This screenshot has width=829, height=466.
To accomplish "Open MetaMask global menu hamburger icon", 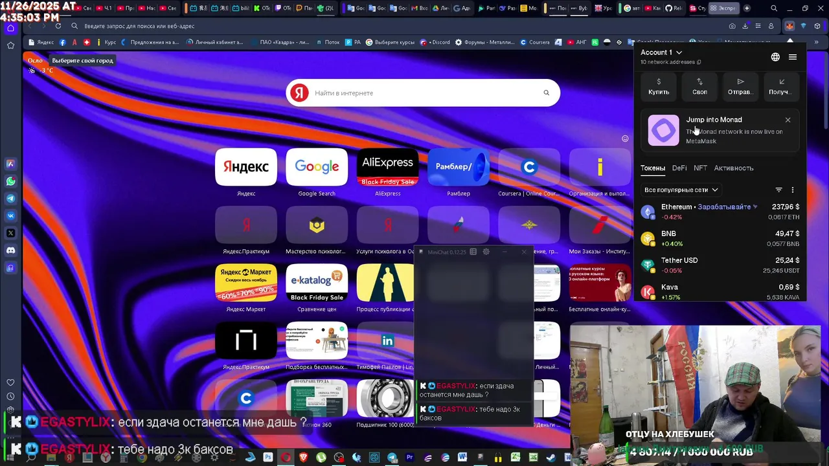I will click(792, 57).
